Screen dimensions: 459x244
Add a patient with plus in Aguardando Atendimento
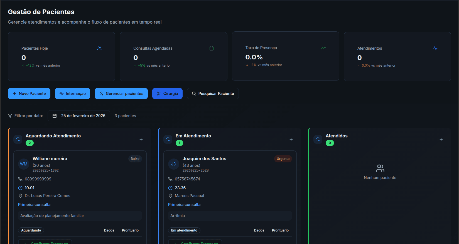tap(141, 139)
